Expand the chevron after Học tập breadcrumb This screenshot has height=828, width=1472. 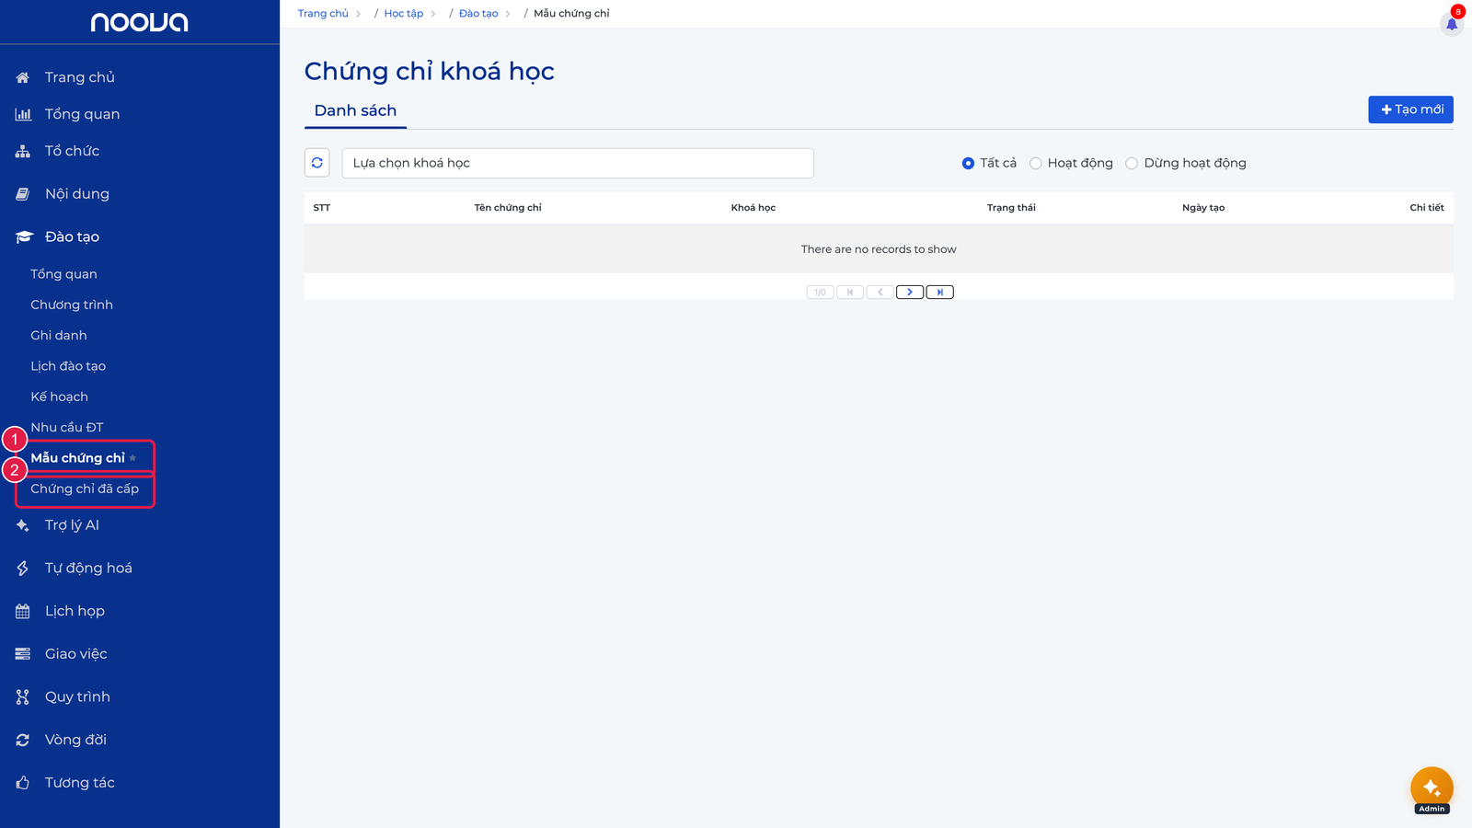click(x=433, y=14)
